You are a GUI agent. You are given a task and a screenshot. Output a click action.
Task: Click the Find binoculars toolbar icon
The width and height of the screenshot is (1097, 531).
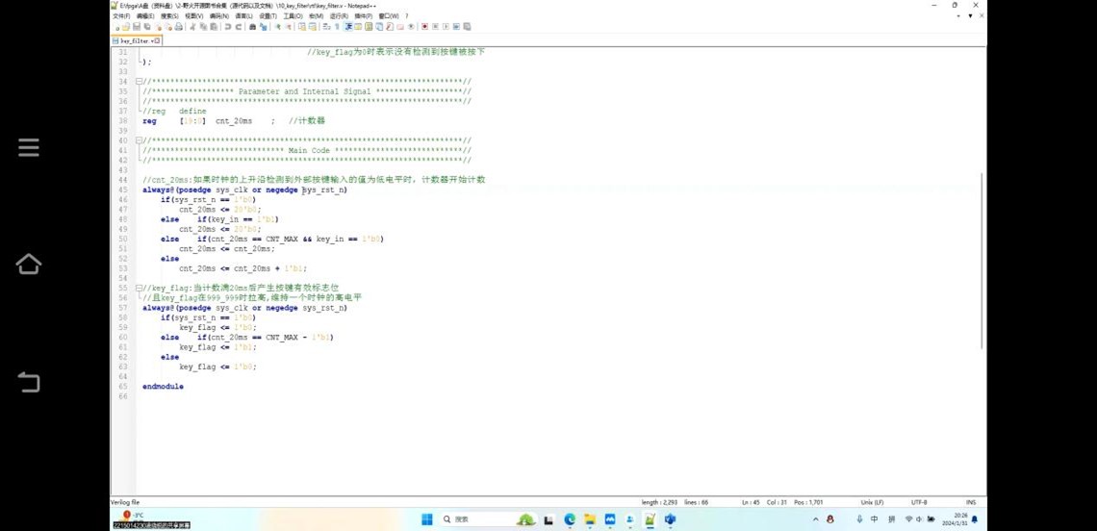point(253,27)
